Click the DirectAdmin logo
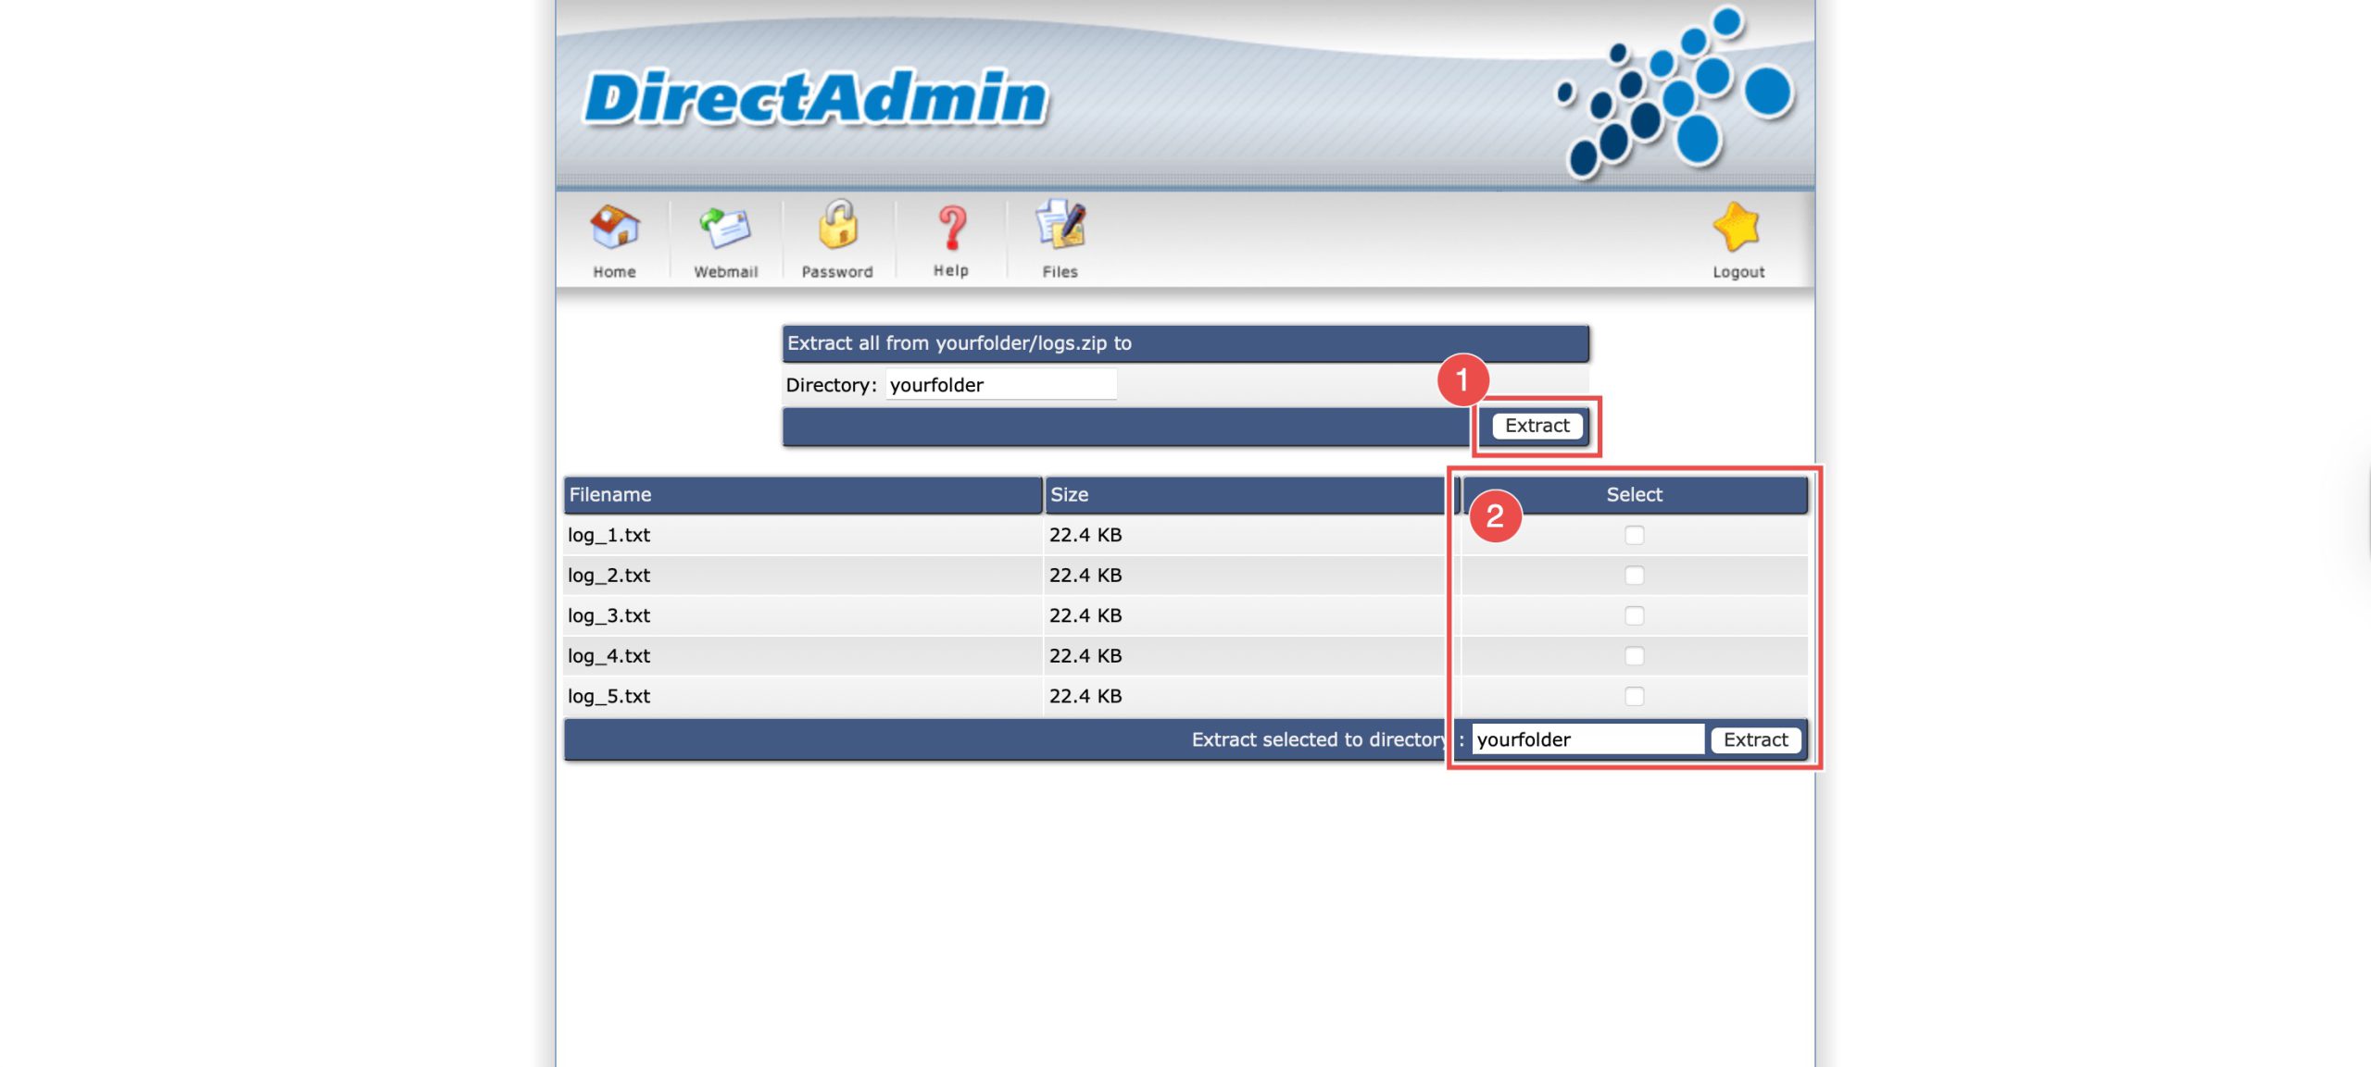The image size is (2371, 1067). 816,98
